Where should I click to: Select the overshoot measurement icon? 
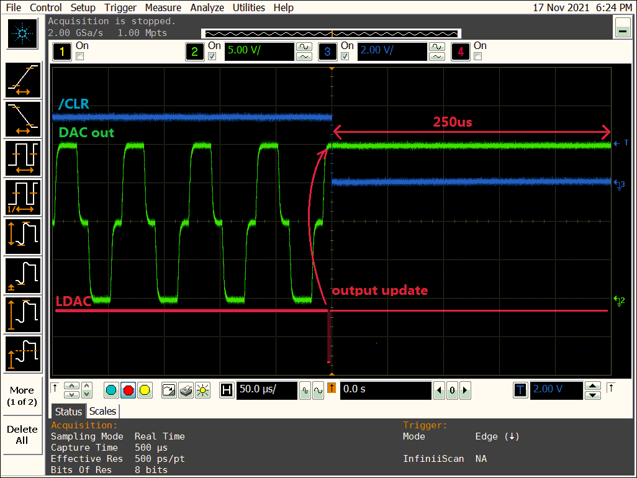pyautogui.click(x=23, y=353)
